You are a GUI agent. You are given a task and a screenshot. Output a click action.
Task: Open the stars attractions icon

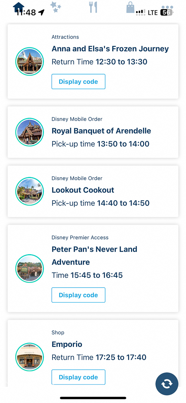click(56, 7)
